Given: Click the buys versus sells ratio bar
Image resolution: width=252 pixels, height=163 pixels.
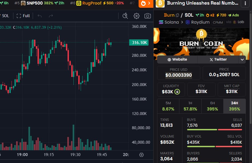Looking at the screenshot, I should pyautogui.click(x=214, y=129).
